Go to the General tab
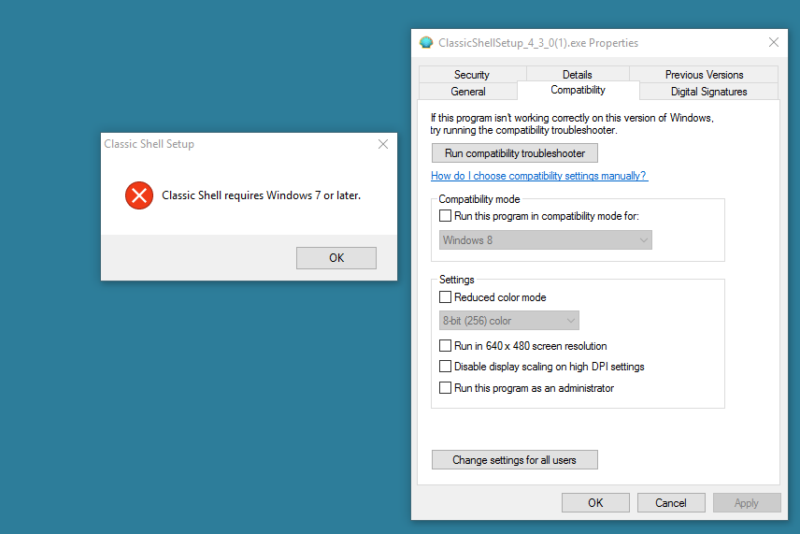This screenshot has height=534, width=800. pos(468,92)
